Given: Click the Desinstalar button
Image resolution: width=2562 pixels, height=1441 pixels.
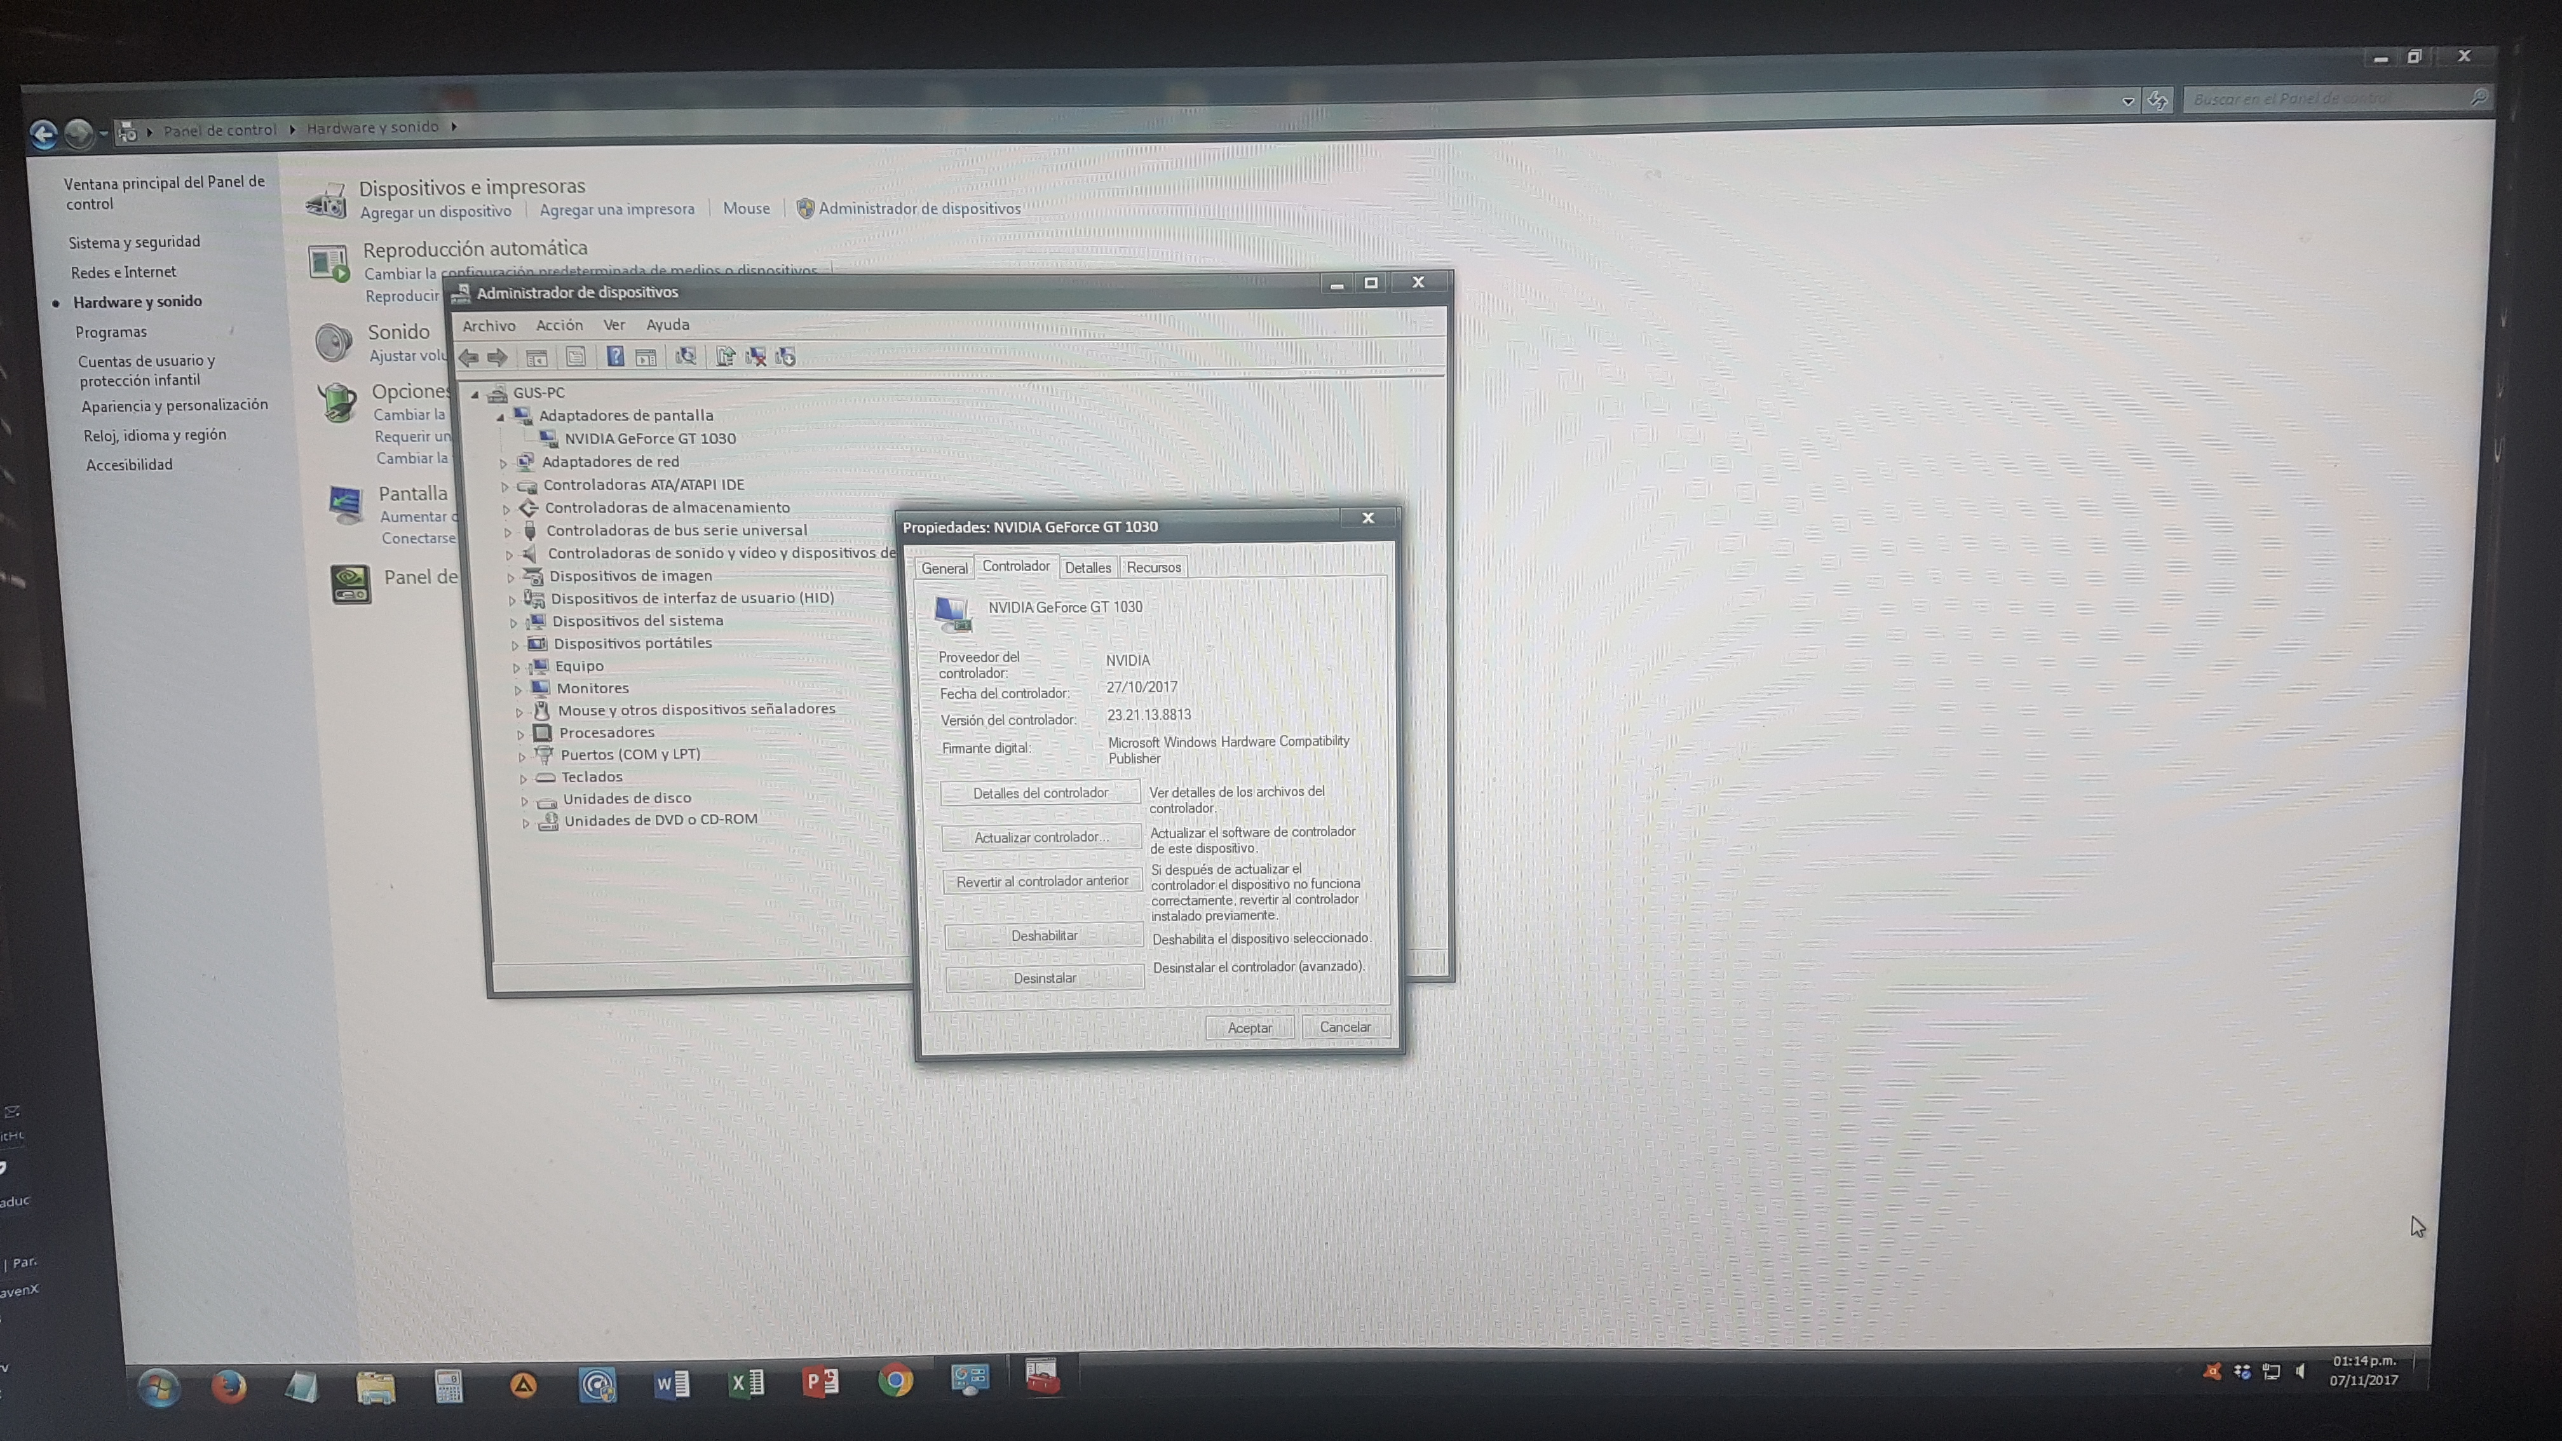Looking at the screenshot, I should [1044, 978].
